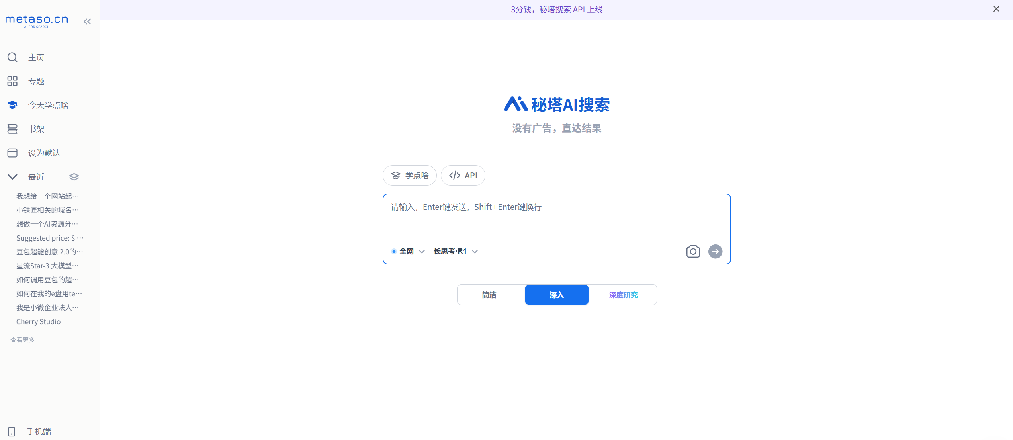The width and height of the screenshot is (1013, 440).
Task: Focus the search query input box
Action: pyautogui.click(x=556, y=217)
